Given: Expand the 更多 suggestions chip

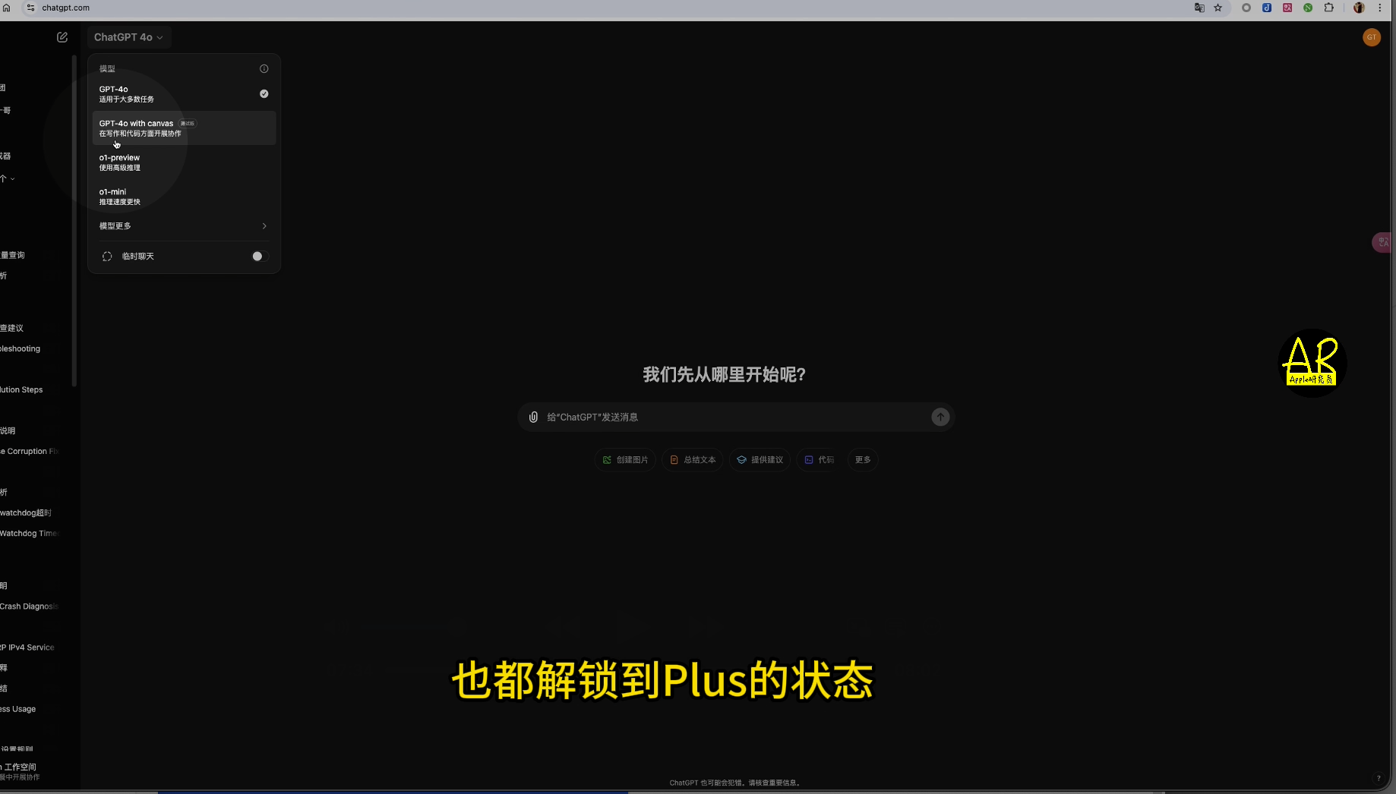Looking at the screenshot, I should tap(863, 460).
